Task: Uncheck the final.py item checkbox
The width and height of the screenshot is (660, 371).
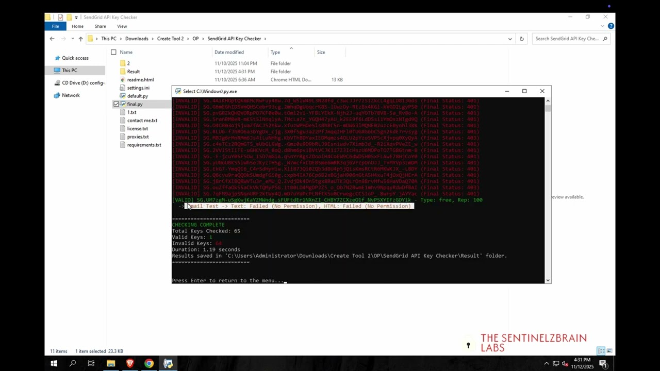Action: coord(116,104)
